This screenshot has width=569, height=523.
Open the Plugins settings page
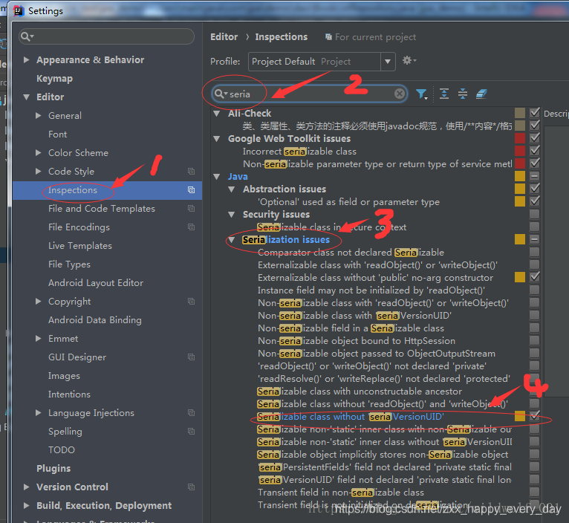pos(53,469)
